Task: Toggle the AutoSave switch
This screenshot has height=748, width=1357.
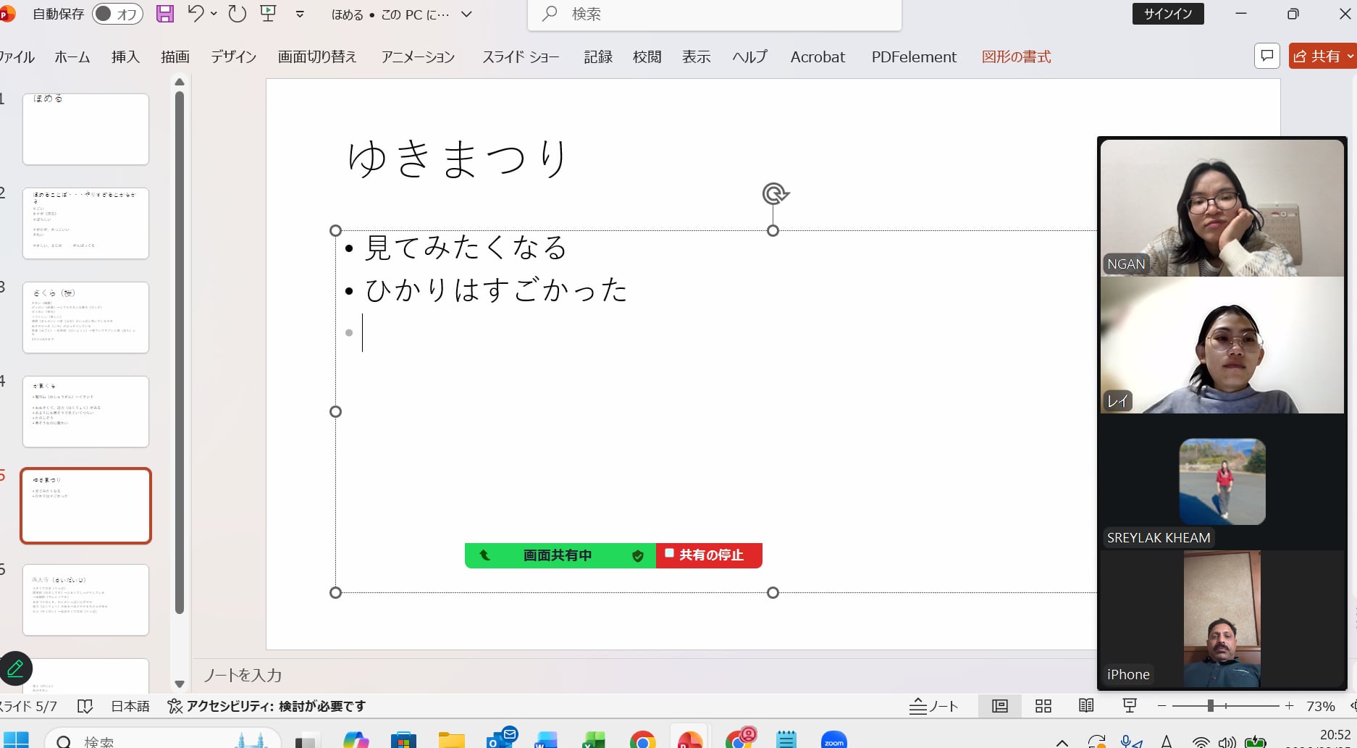Action: coord(117,14)
